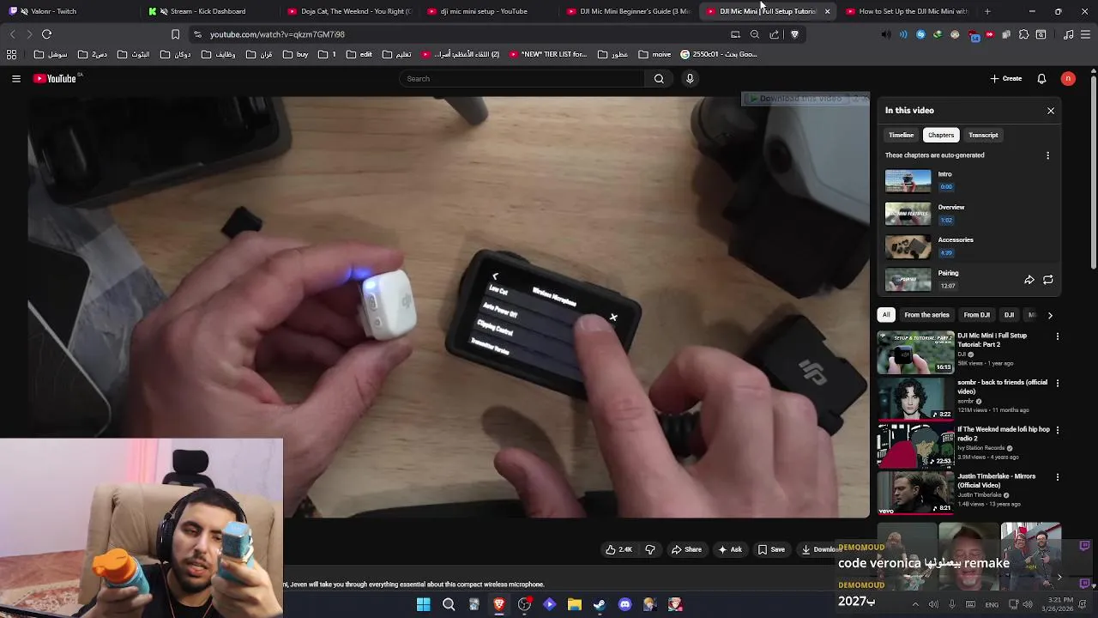This screenshot has width=1098, height=618.
Task: Open Discord from the taskbar
Action: point(625,604)
